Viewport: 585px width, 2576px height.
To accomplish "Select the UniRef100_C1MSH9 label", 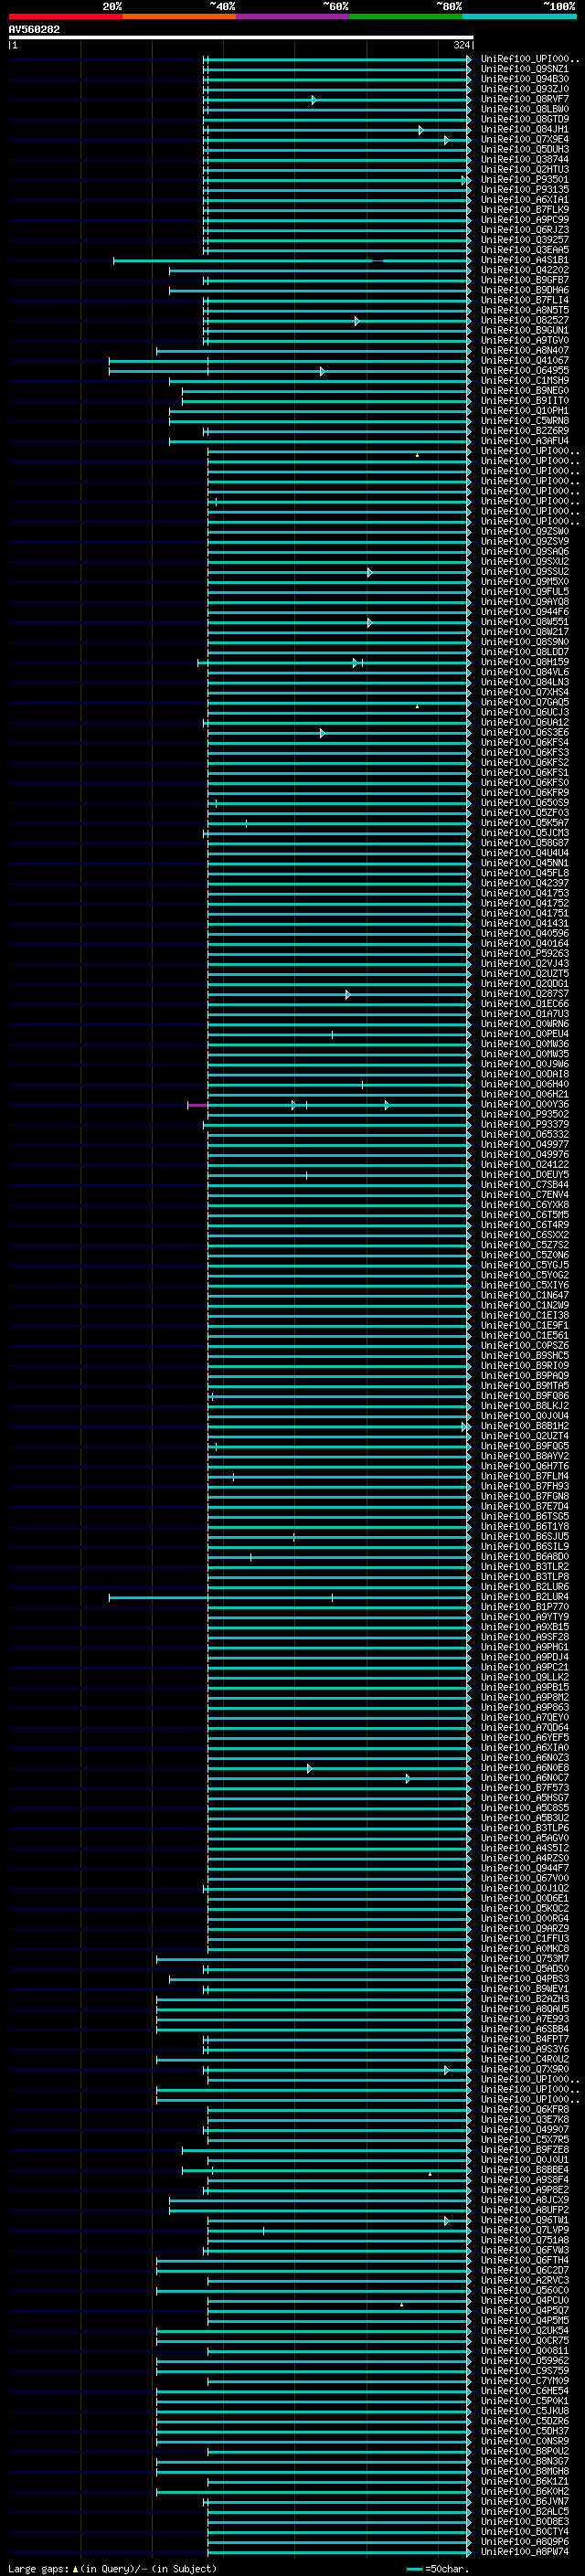I will 525,381.
